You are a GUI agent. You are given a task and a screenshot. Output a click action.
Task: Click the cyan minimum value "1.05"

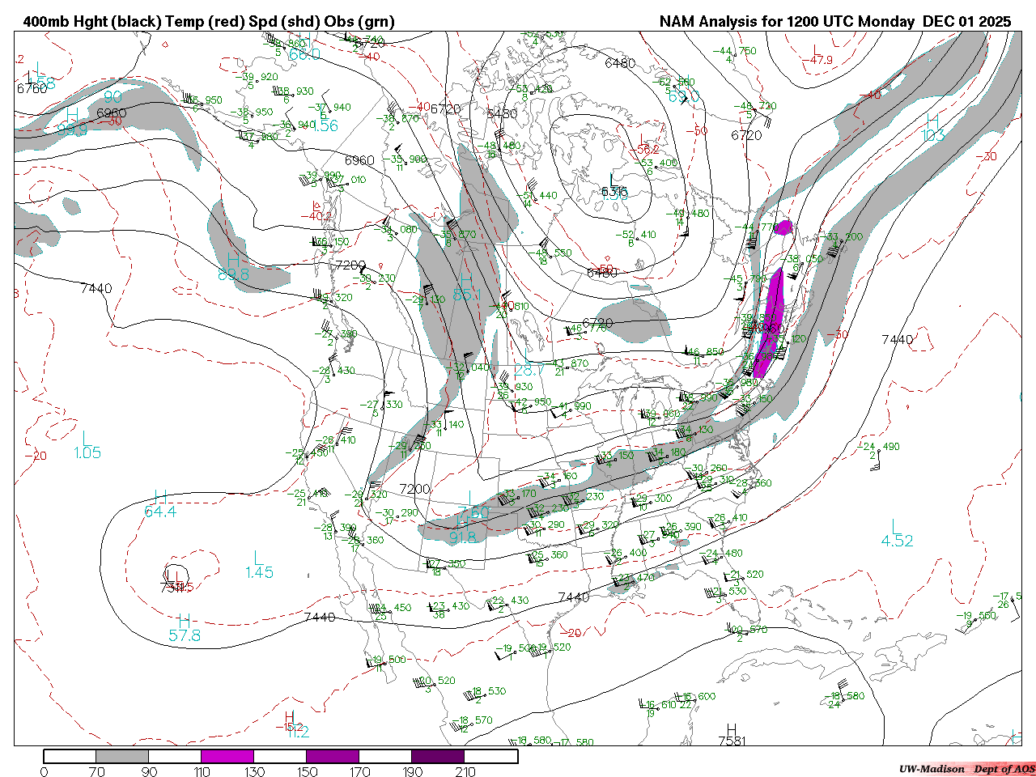87,452
